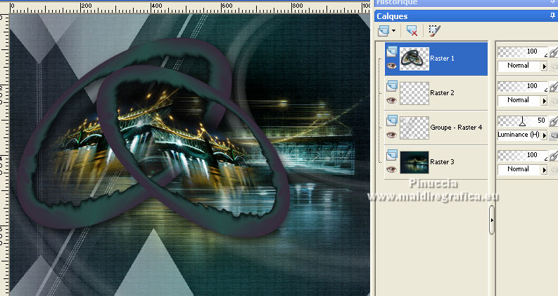This screenshot has height=296, width=558.
Task: Hide the Raster 2 layer
Action: (x=391, y=100)
